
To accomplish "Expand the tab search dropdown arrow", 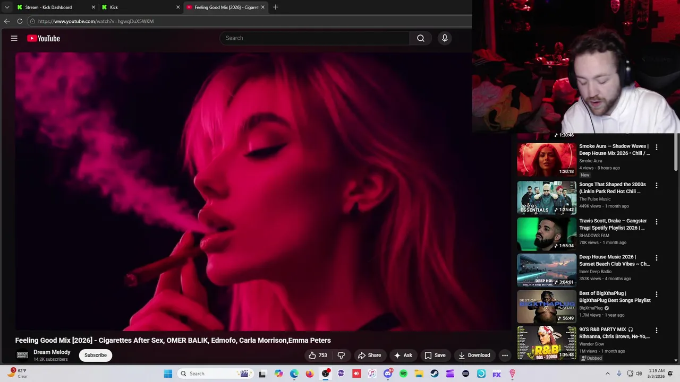I will point(7,7).
